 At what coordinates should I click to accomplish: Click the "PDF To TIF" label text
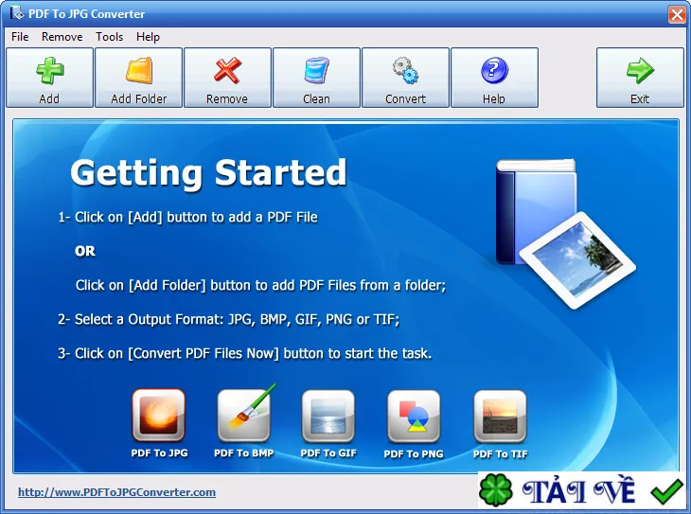click(x=500, y=454)
